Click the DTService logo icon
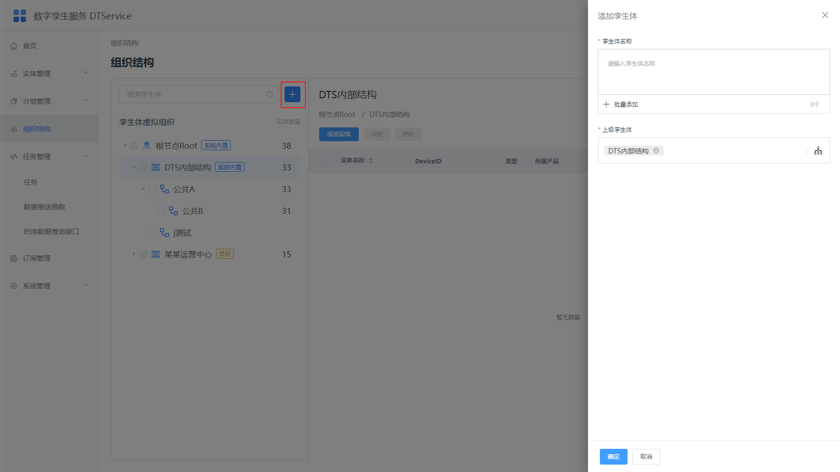Viewport: 840px width, 472px height. click(x=20, y=16)
